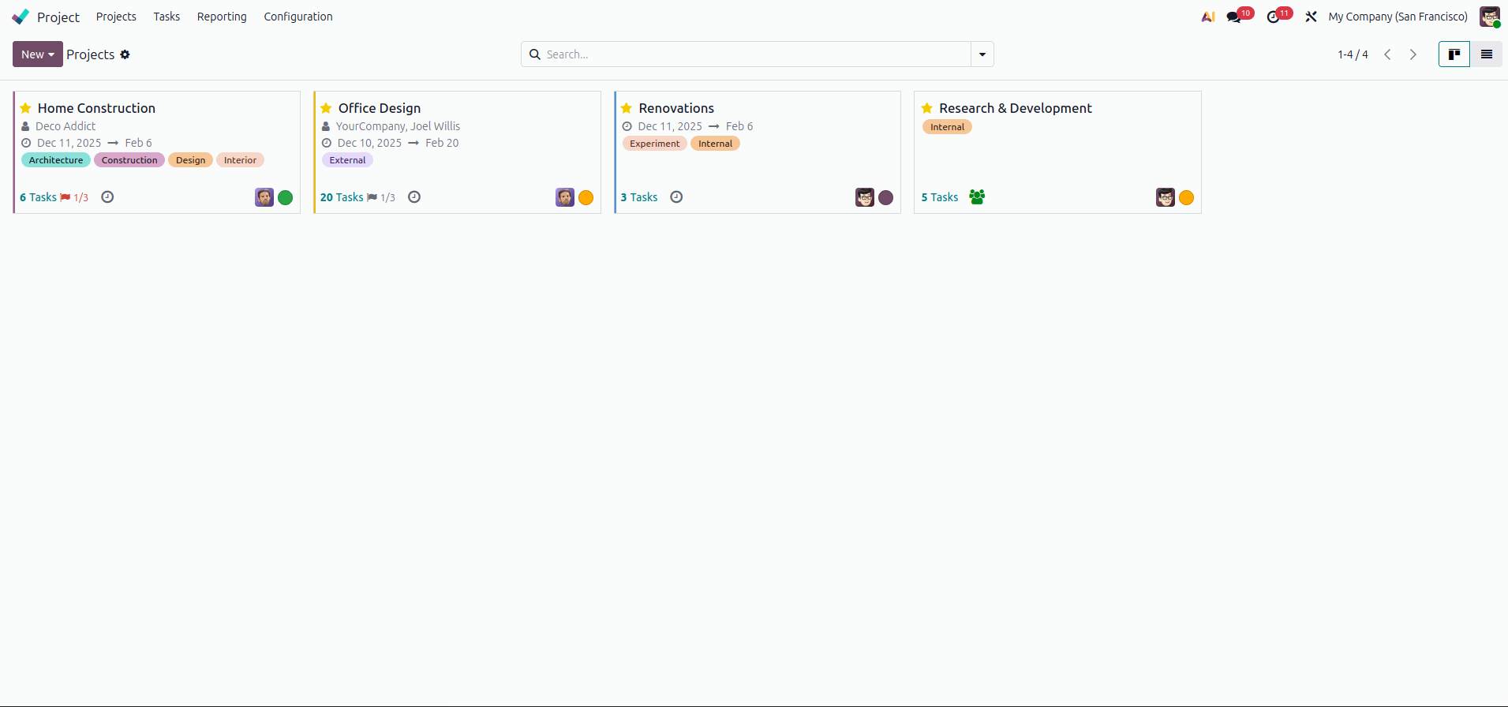Click the External tag on Office Design
This screenshot has width=1508, height=707.
(347, 160)
